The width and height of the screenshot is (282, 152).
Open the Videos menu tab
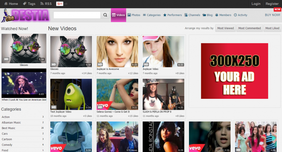coord(118,15)
